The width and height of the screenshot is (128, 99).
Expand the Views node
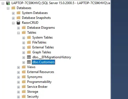(x=18, y=67)
